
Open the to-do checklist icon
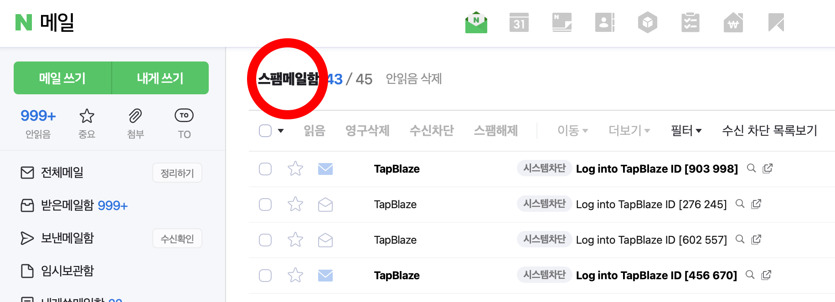click(x=691, y=22)
